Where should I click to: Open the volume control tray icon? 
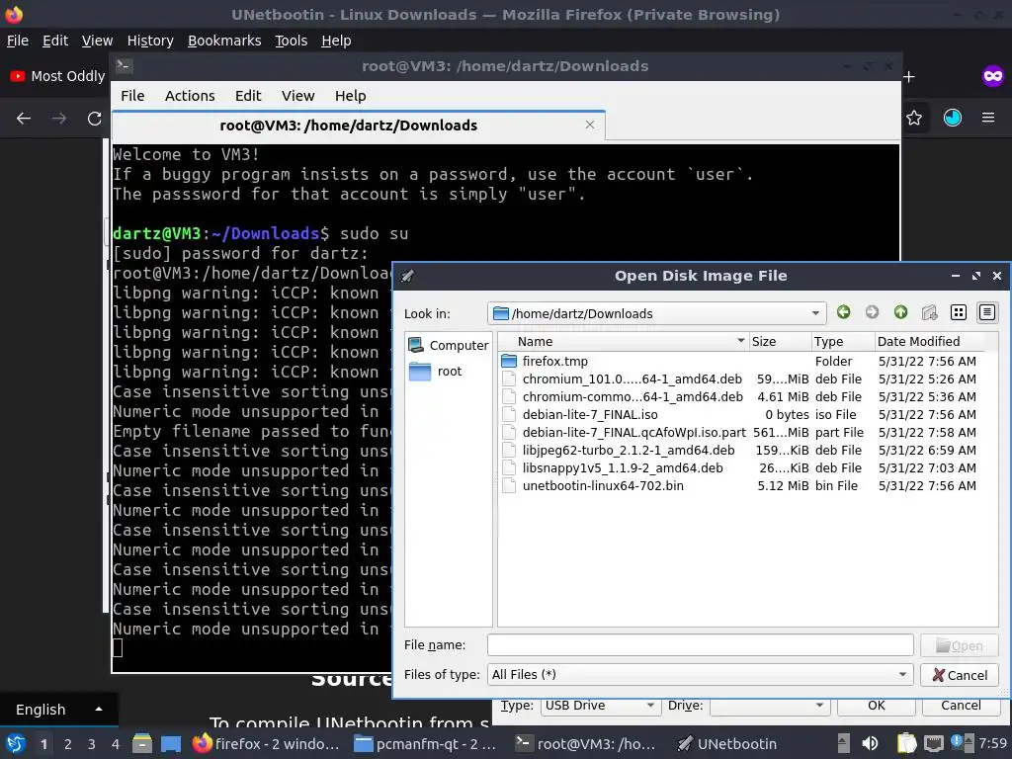tap(870, 743)
